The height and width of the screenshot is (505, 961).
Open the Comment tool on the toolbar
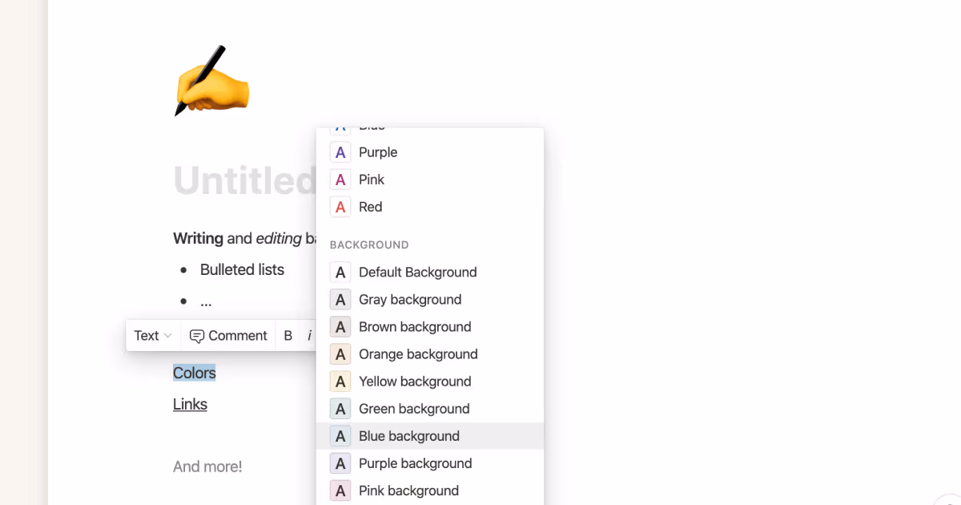228,335
